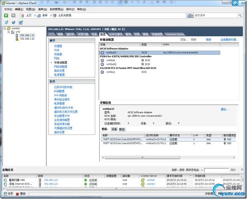The image size is (247, 199).
Task: Click vcenter server icon in first task row
Action: pyautogui.click(x=143, y=180)
